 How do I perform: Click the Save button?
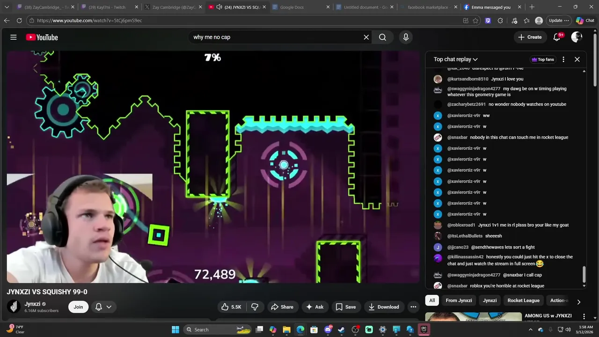345,307
